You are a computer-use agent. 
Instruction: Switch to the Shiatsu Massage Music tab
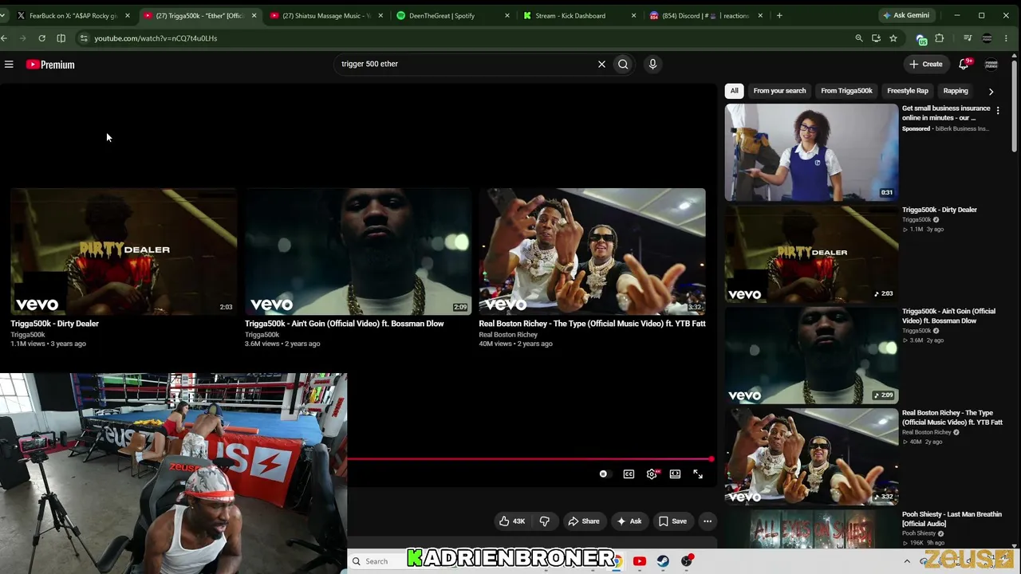click(327, 15)
